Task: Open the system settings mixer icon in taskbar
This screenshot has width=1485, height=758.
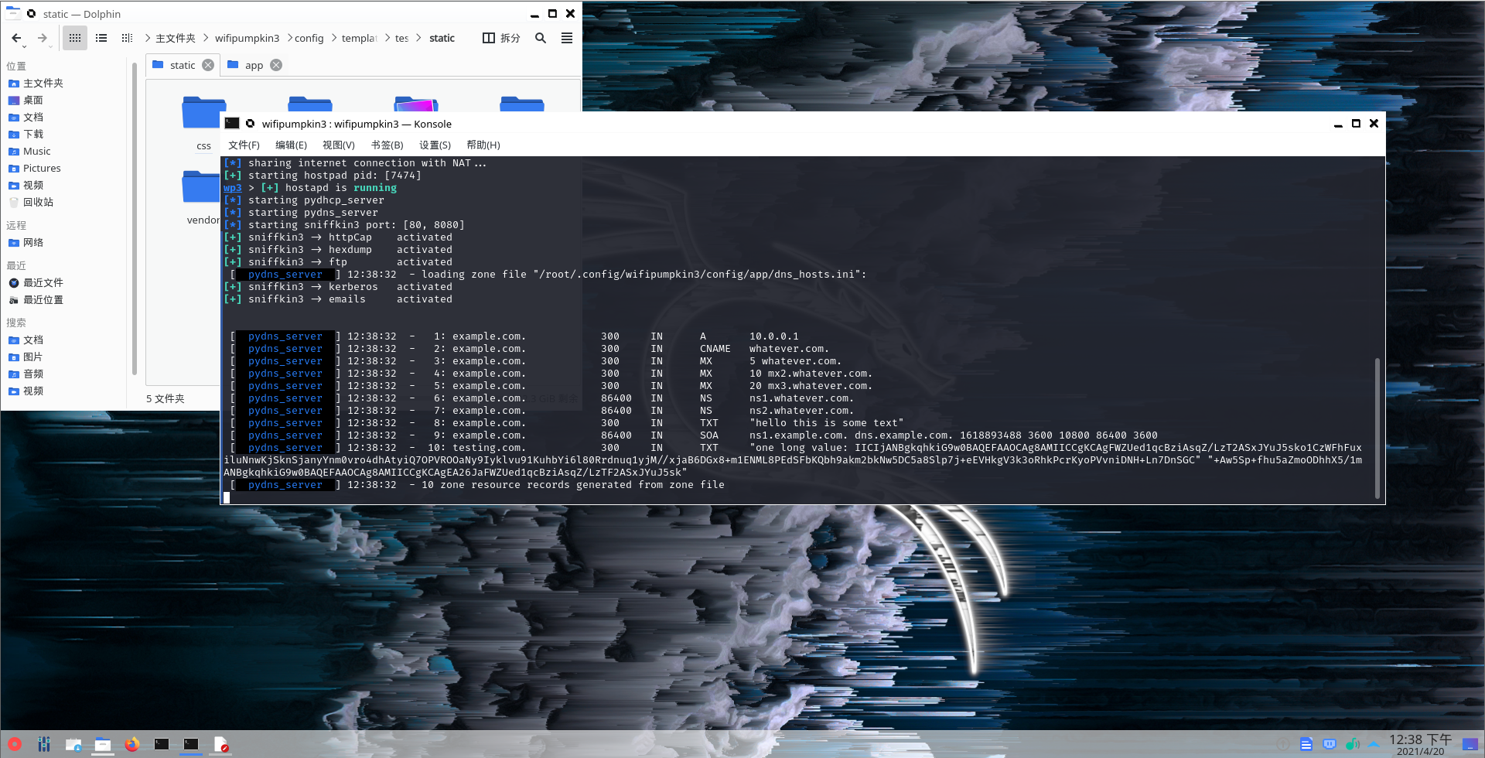Action: point(44,744)
